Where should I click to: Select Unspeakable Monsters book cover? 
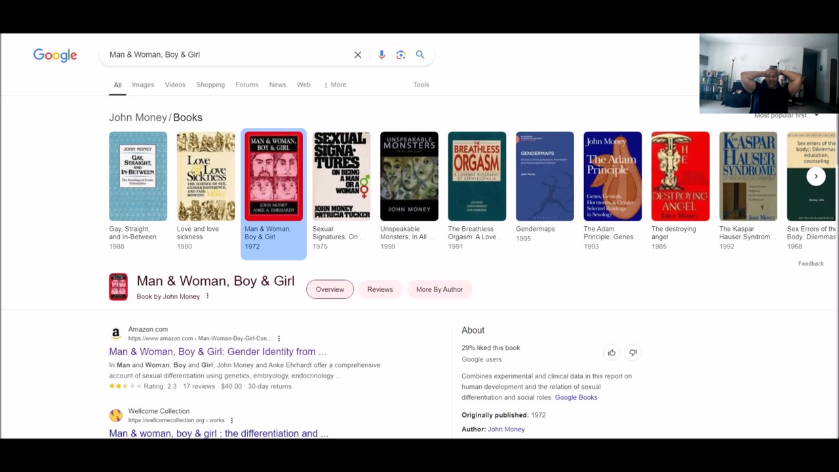click(x=410, y=176)
